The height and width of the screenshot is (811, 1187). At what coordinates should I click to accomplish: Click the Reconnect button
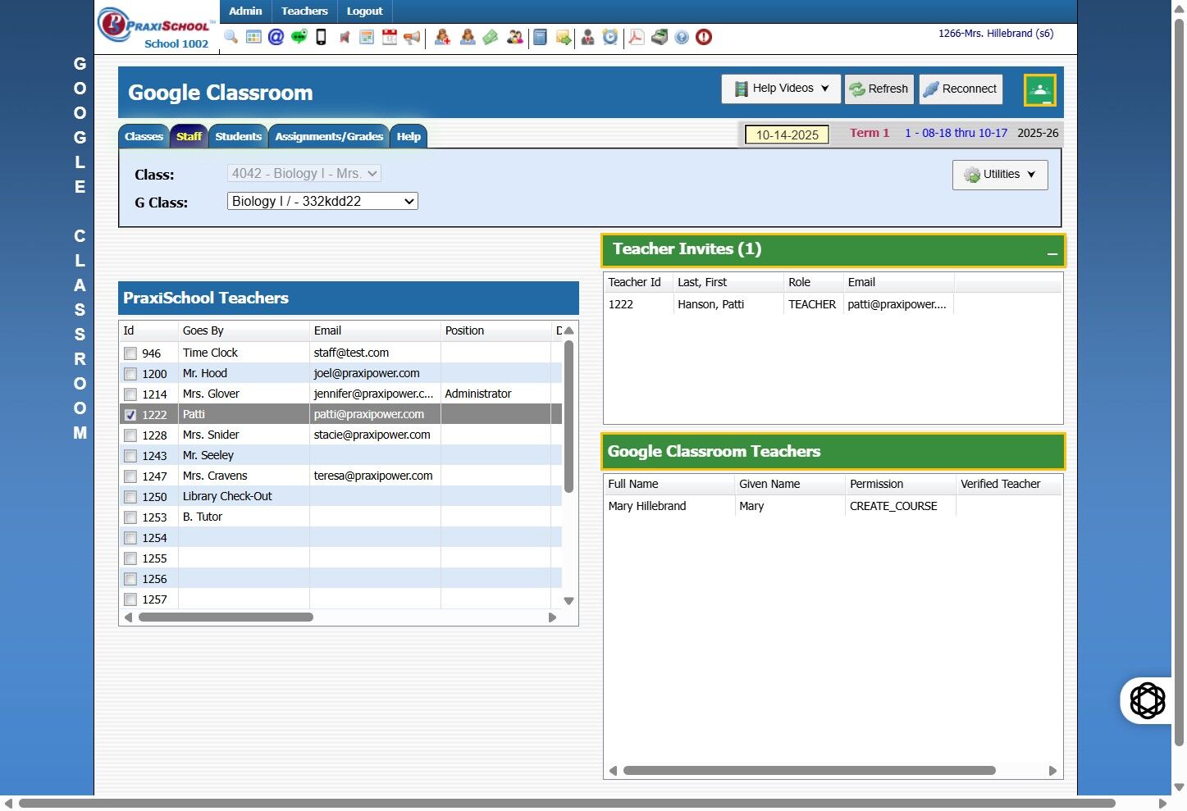pyautogui.click(x=961, y=89)
